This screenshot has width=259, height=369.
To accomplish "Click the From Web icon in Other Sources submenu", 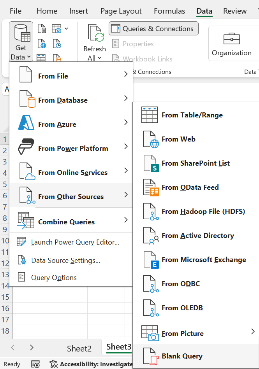I will pos(151,139).
